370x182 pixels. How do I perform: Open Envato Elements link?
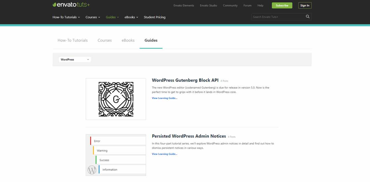pyautogui.click(x=184, y=5)
